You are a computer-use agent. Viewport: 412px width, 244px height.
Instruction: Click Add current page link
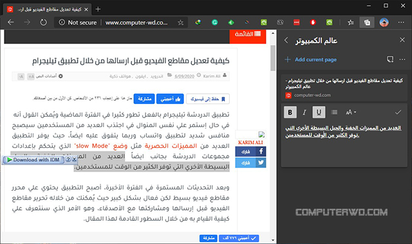310,60
